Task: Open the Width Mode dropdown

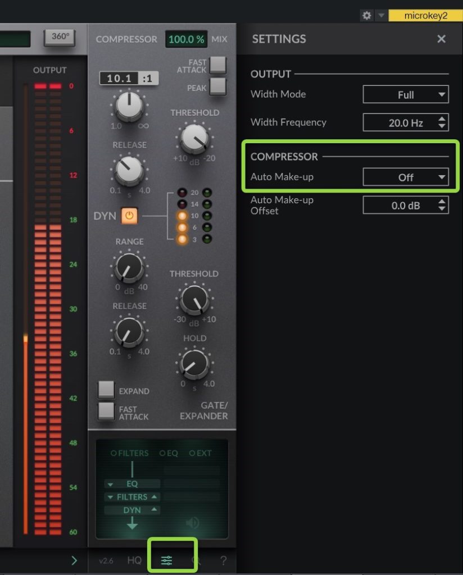Action: click(x=406, y=95)
